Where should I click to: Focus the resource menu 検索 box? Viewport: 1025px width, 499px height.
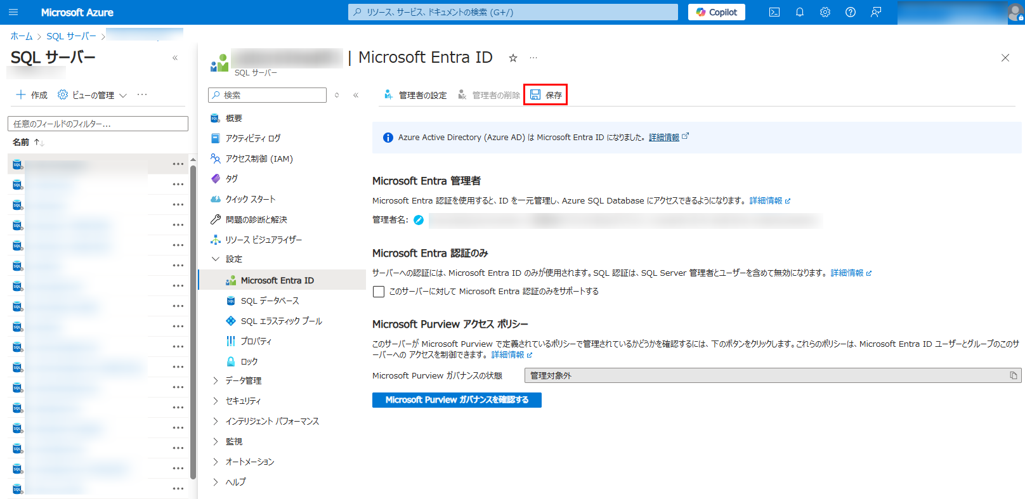(x=267, y=95)
